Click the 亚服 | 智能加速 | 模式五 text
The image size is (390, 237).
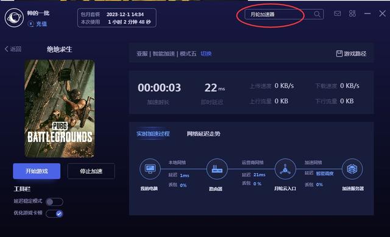(x=166, y=54)
